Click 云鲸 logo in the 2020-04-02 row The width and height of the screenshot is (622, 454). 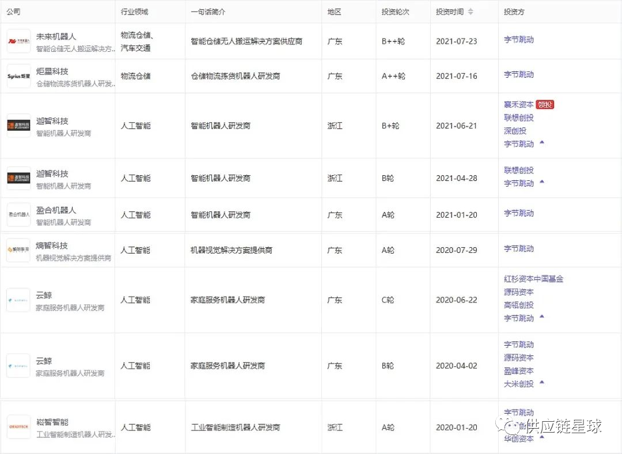(x=18, y=365)
